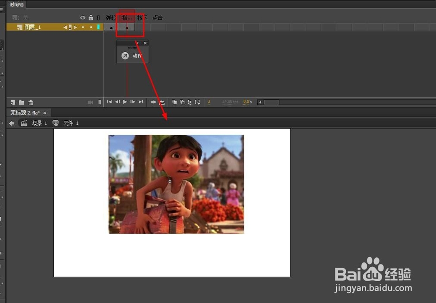Screen dimensions: 436x303
Task: Click the 元件 1 symbol icon
Action: pos(56,123)
